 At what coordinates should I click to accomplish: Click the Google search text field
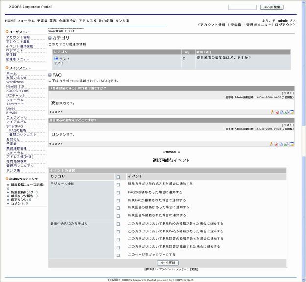click(242, 7)
